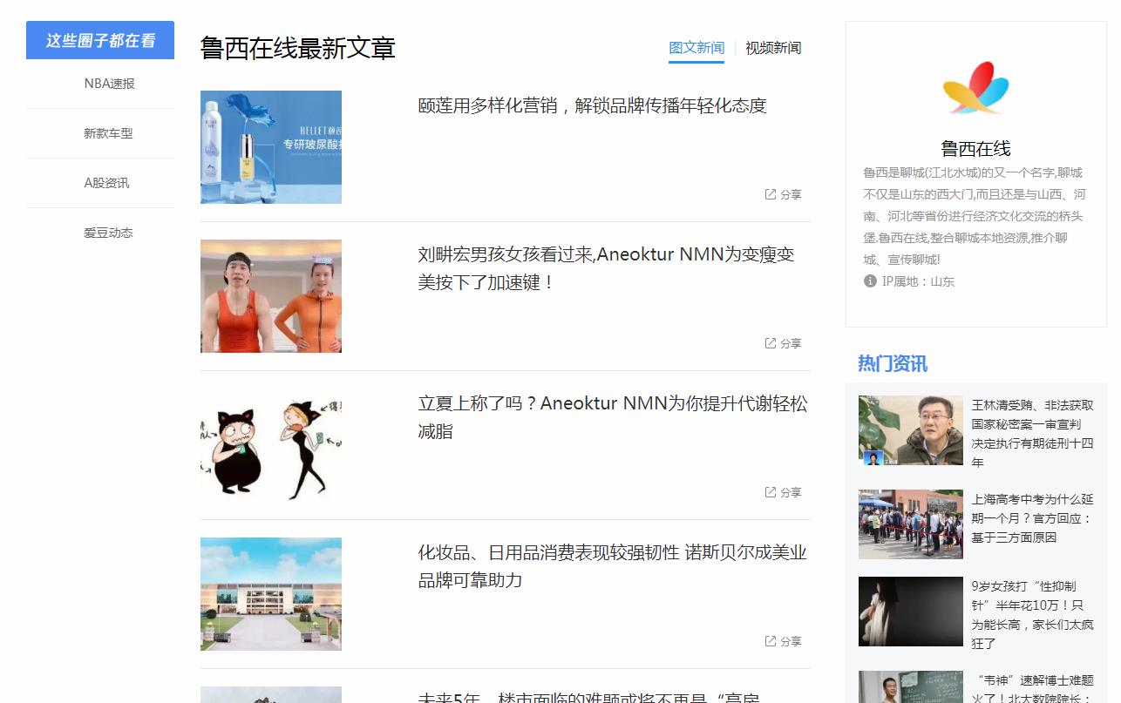Image resolution: width=1121 pixels, height=703 pixels.
Task: Open NBA速报 circle
Action: tap(109, 84)
